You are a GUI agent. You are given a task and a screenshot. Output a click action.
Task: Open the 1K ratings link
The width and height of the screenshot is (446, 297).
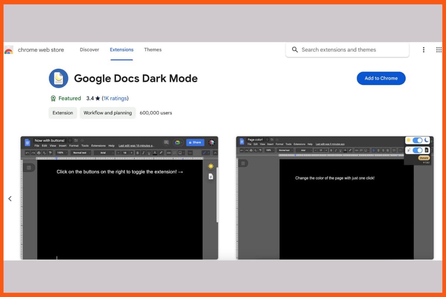pyautogui.click(x=115, y=98)
